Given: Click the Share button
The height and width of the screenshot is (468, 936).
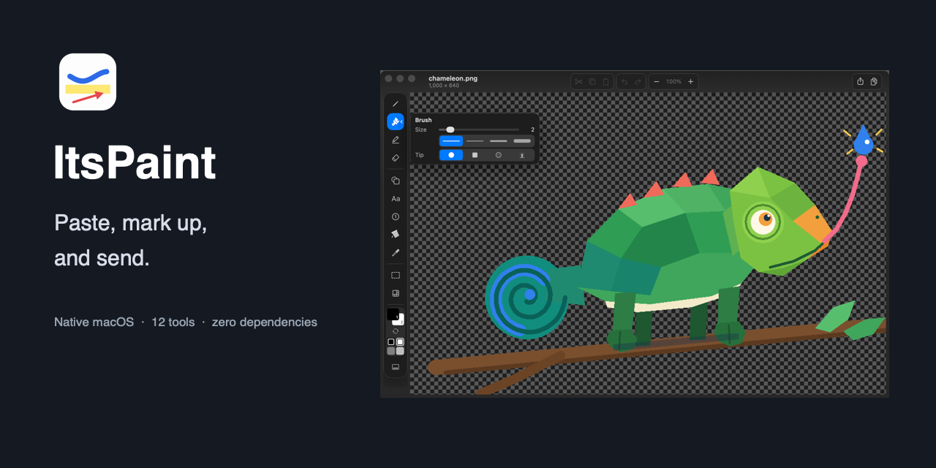Looking at the screenshot, I should 861,81.
